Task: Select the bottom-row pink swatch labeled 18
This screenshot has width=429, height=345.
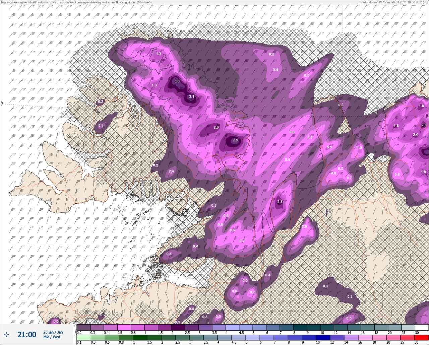Action: click(379, 338)
